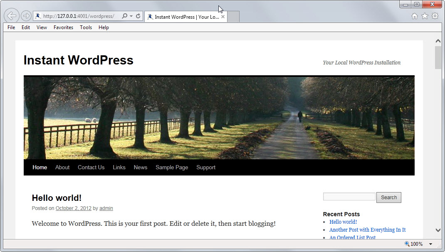The image size is (445, 252).
Task: Go to Home in site navigation
Action: pyautogui.click(x=40, y=168)
